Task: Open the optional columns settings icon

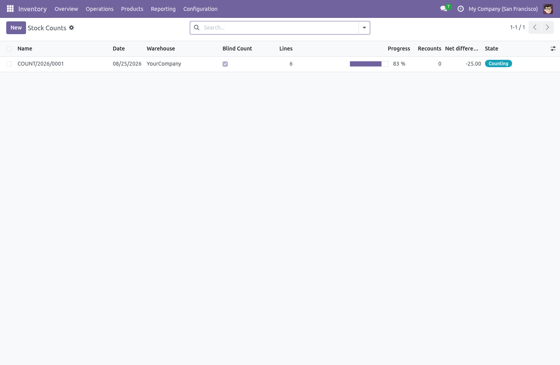Action: (553, 49)
